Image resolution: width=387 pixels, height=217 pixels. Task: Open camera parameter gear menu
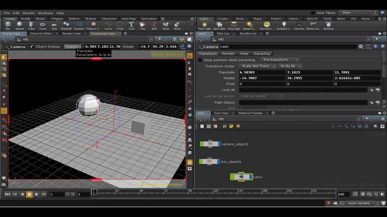(361, 47)
